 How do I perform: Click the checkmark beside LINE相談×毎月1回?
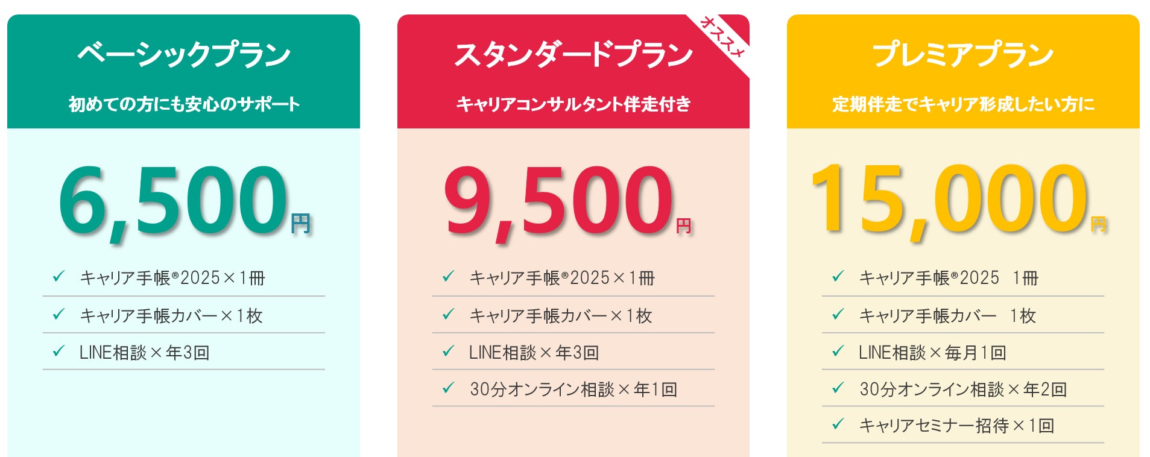(838, 351)
